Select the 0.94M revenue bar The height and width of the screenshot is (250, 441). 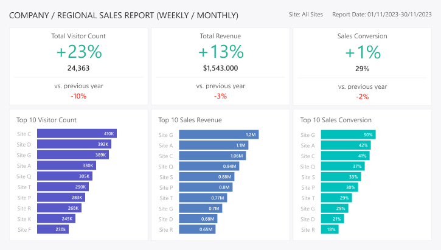tap(209, 167)
